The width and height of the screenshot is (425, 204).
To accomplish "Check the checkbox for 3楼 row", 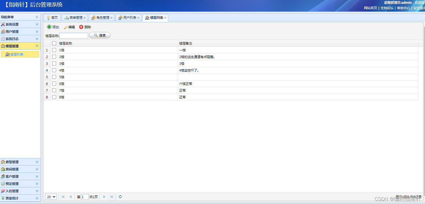I will [54, 63].
